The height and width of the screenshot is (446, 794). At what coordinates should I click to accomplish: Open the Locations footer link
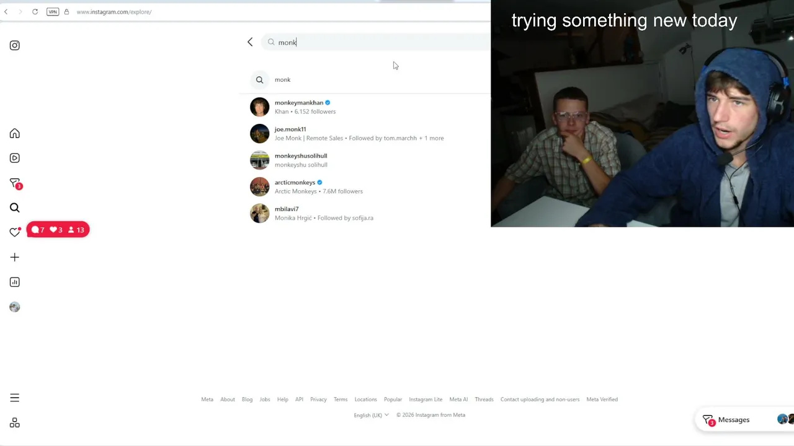pos(365,400)
